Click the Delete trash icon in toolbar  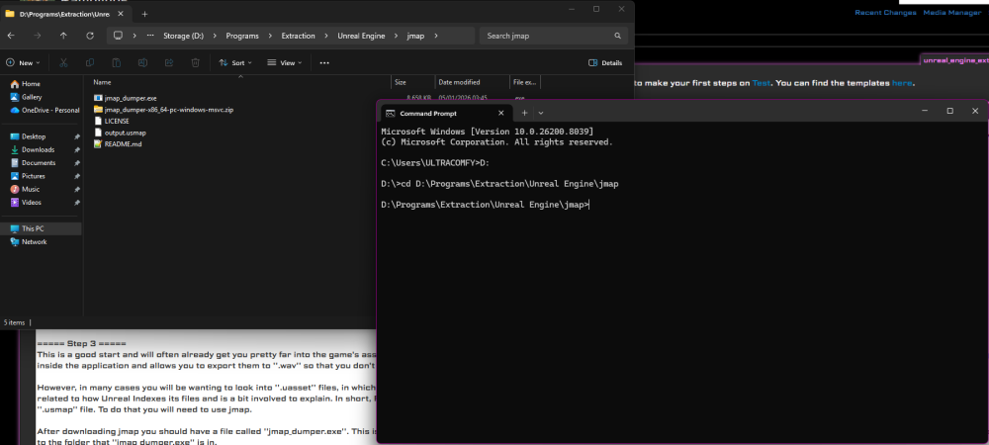(x=195, y=62)
